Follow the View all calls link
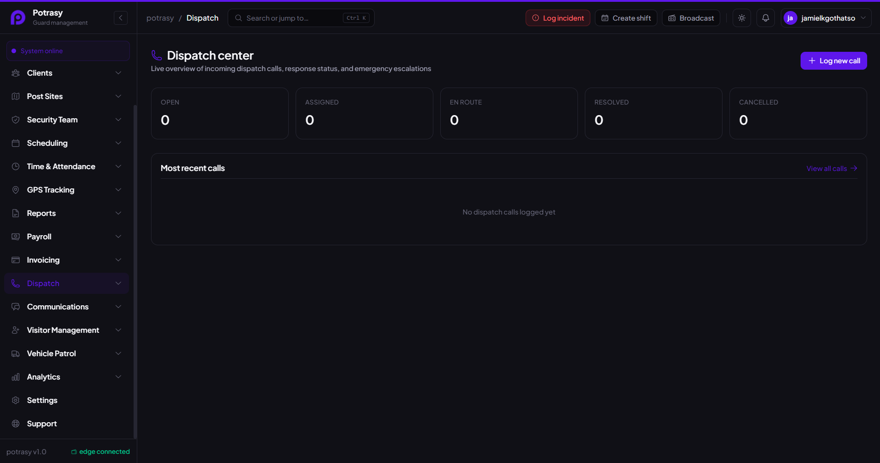The width and height of the screenshot is (880, 463). (x=832, y=168)
